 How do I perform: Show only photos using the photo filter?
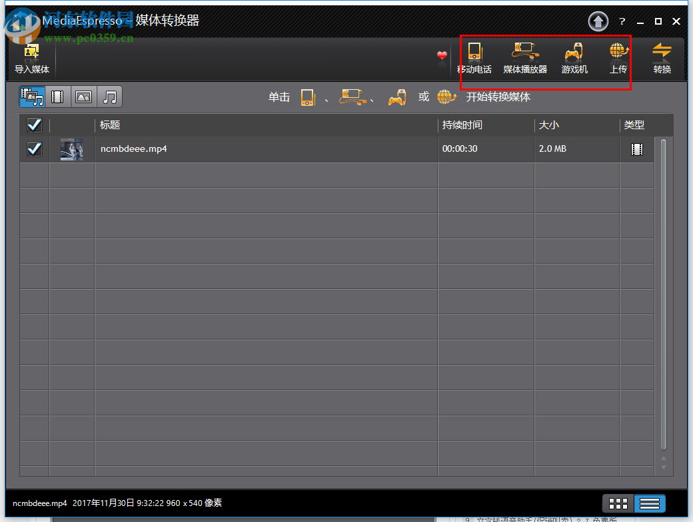pyautogui.click(x=83, y=97)
